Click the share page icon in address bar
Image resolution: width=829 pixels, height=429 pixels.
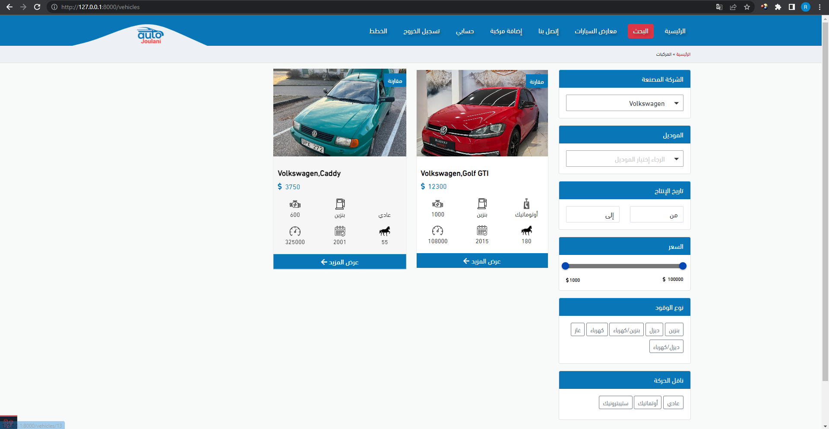tap(733, 7)
